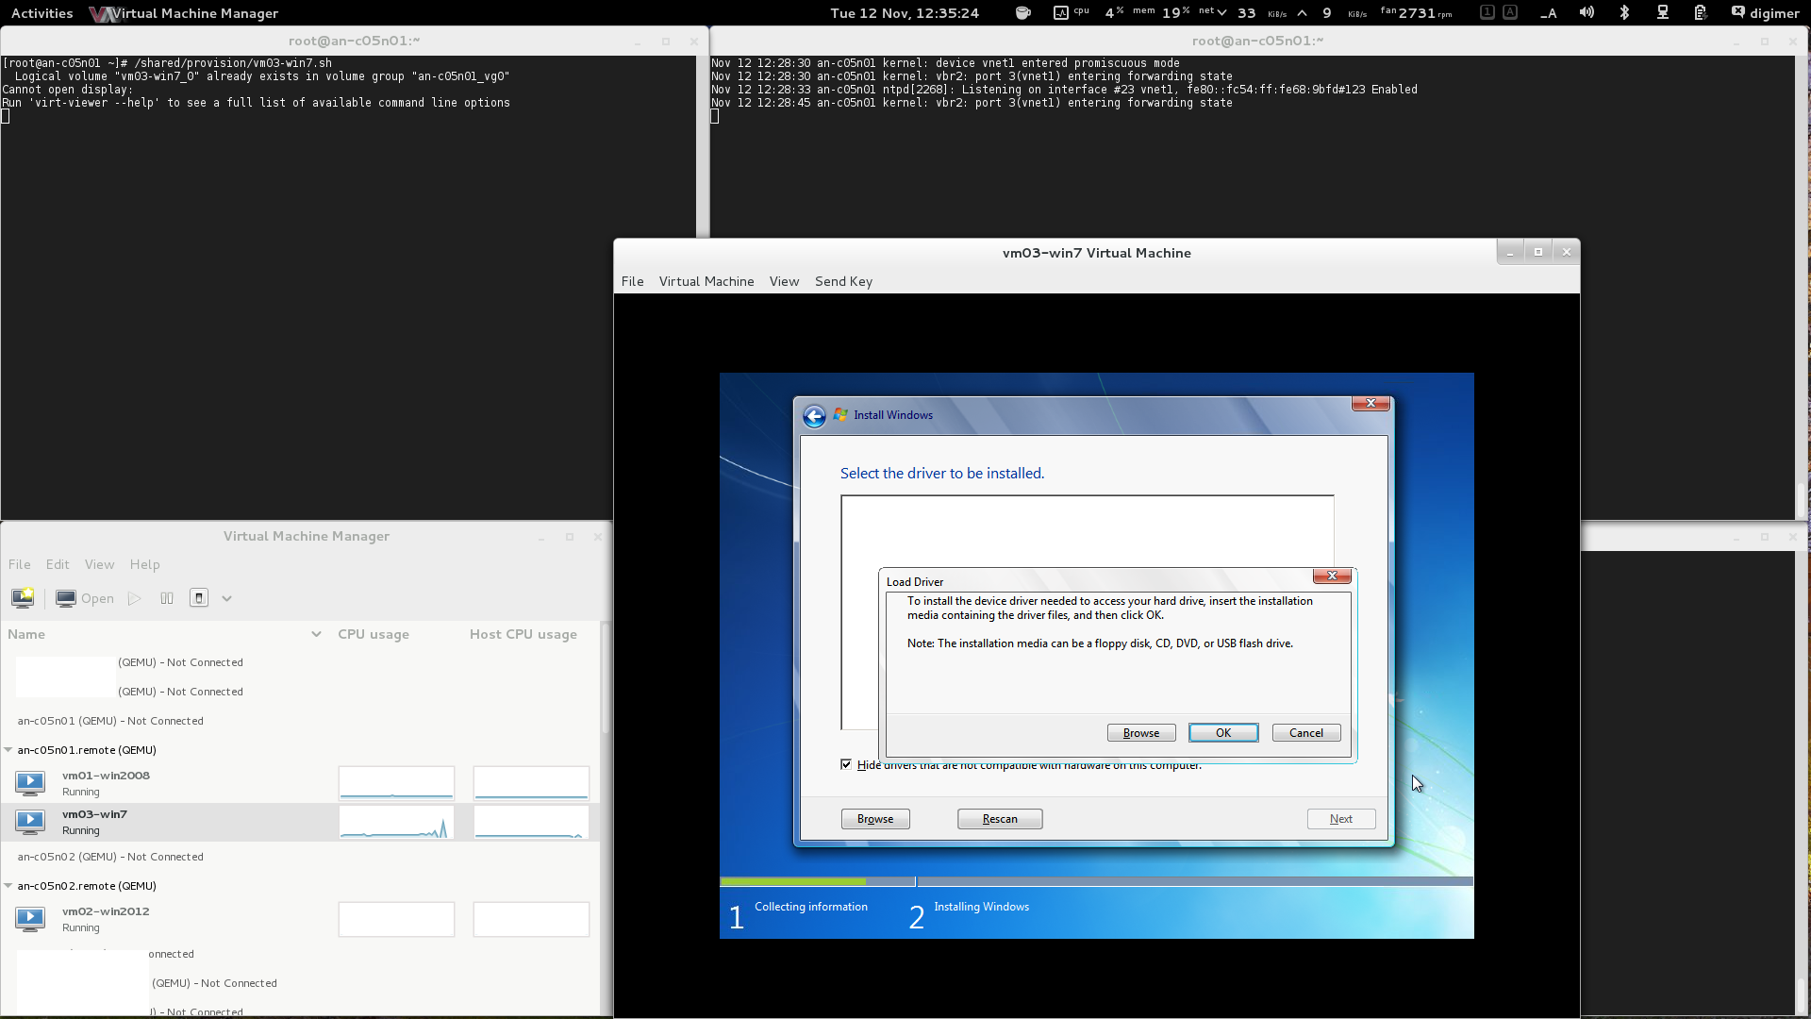Viewport: 1811px width, 1019px height.
Task: Click the Run (play) toolbar icon
Action: (135, 598)
